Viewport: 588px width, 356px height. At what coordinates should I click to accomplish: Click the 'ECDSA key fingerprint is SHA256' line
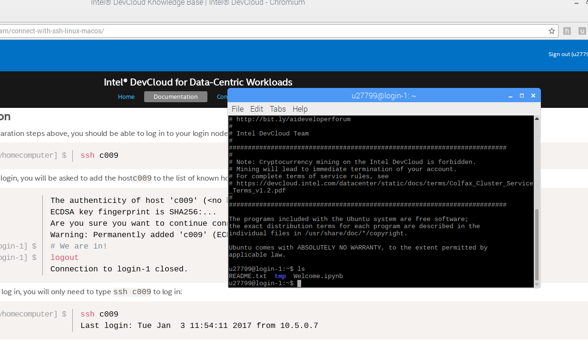[133, 212]
